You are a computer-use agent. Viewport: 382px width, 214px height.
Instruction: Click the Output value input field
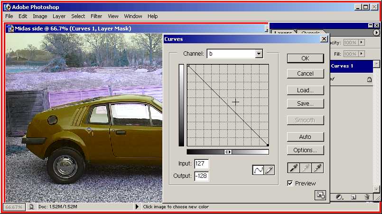pyautogui.click(x=201, y=176)
